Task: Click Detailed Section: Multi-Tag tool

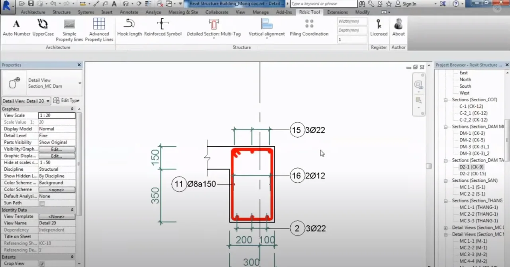Action: (x=214, y=28)
